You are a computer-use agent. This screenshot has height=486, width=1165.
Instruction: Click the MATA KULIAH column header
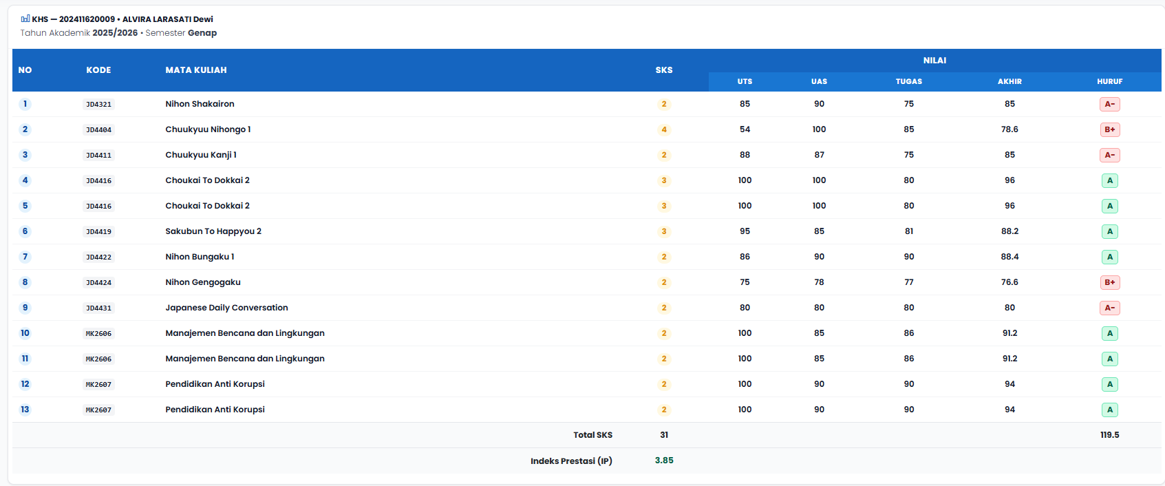196,70
